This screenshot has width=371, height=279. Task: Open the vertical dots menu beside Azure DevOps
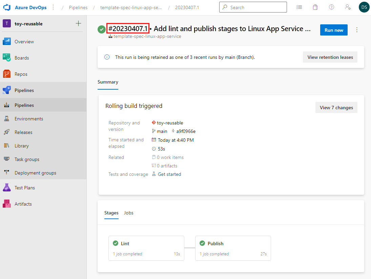(x=53, y=7)
